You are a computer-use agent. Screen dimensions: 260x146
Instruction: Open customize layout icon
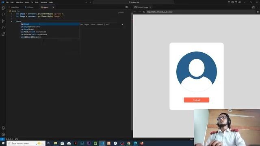pyautogui.click(x=240, y=2)
